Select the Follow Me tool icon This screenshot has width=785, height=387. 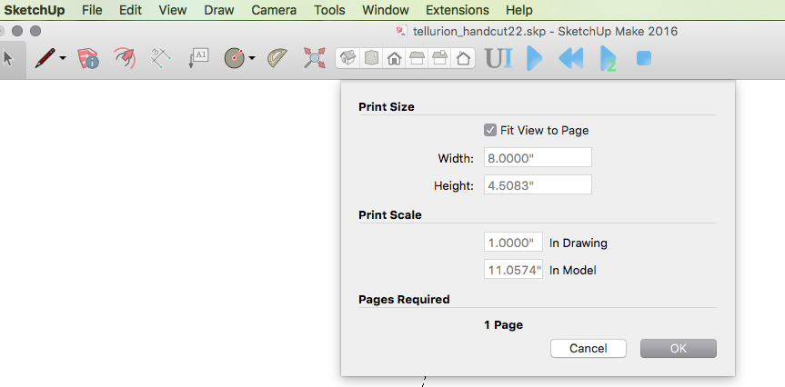click(x=125, y=58)
